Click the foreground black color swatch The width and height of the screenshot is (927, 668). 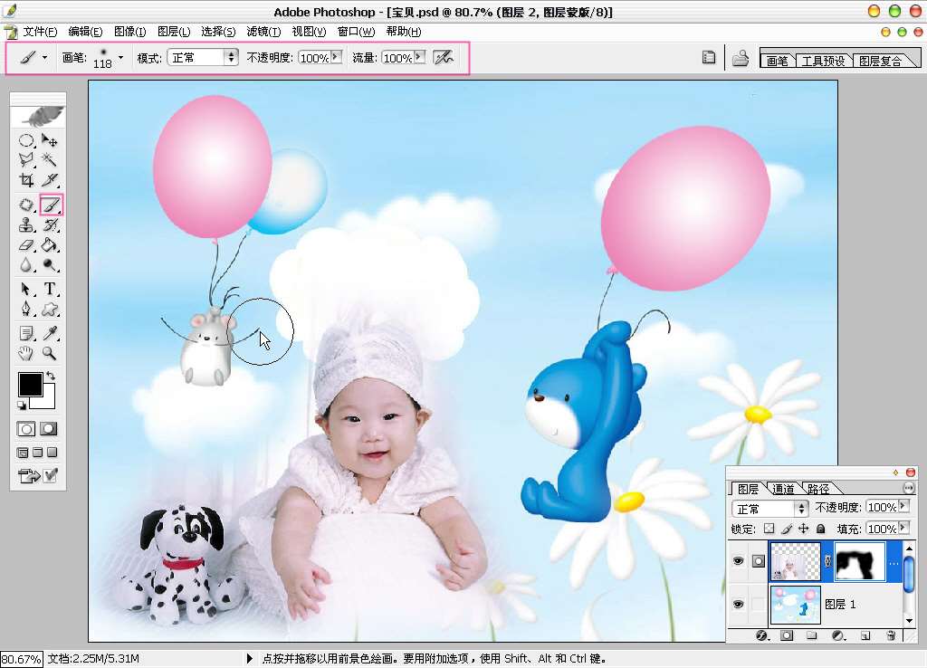[30, 384]
